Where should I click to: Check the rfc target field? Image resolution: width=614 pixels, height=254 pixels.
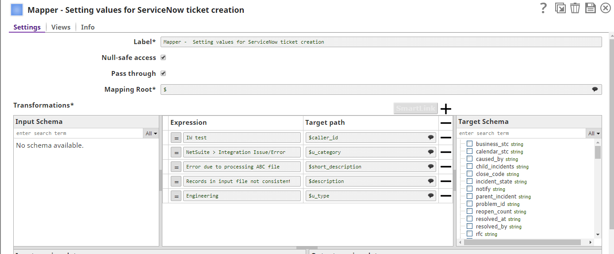pyautogui.click(x=470, y=234)
